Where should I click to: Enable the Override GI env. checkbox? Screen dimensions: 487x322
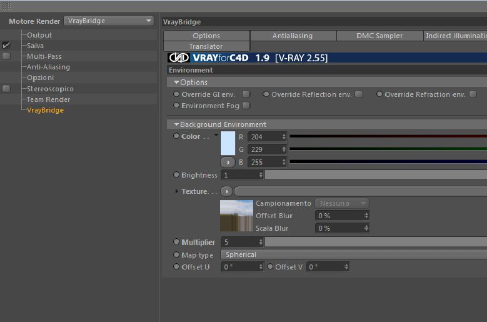point(246,94)
